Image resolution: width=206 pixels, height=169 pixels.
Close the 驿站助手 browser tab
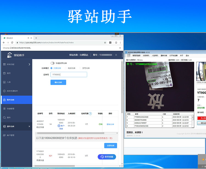[31, 38]
